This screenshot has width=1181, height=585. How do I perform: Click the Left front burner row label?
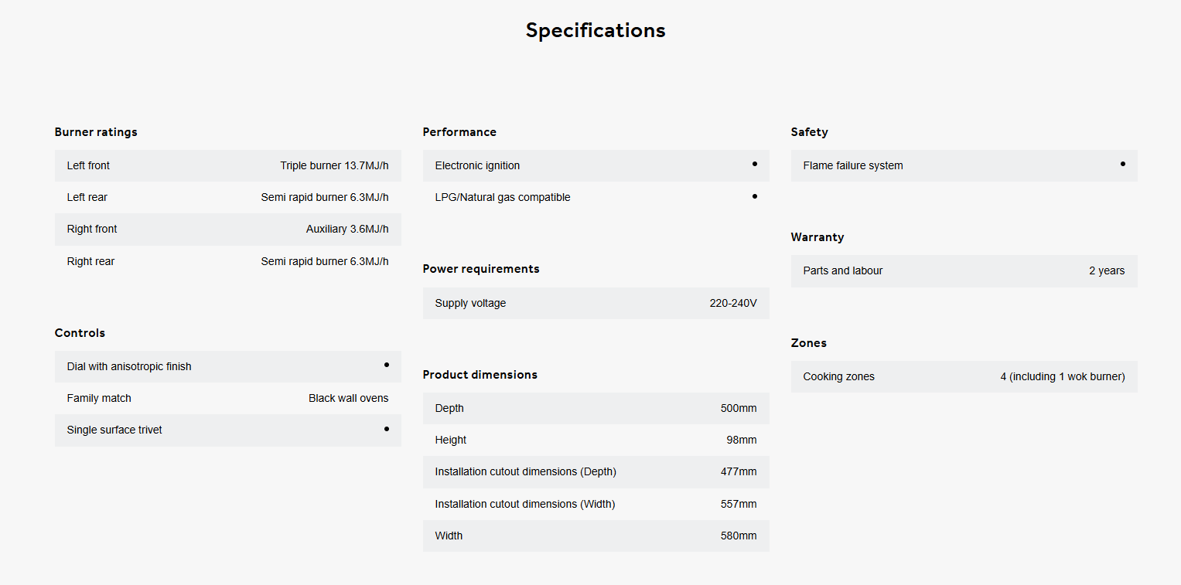88,165
